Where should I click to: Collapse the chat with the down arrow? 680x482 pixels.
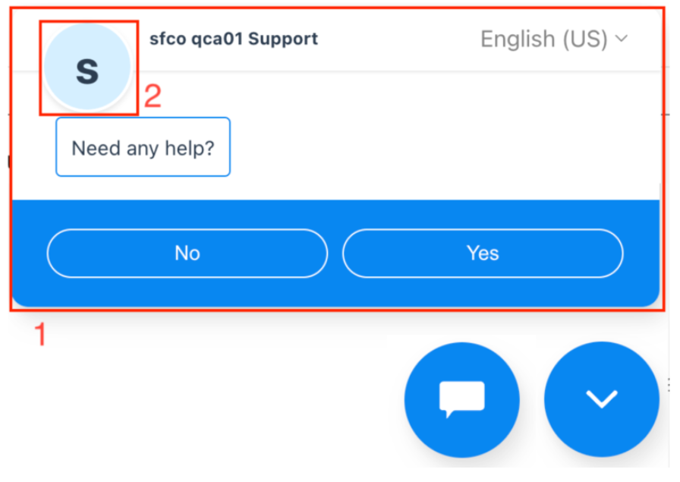pos(601,399)
